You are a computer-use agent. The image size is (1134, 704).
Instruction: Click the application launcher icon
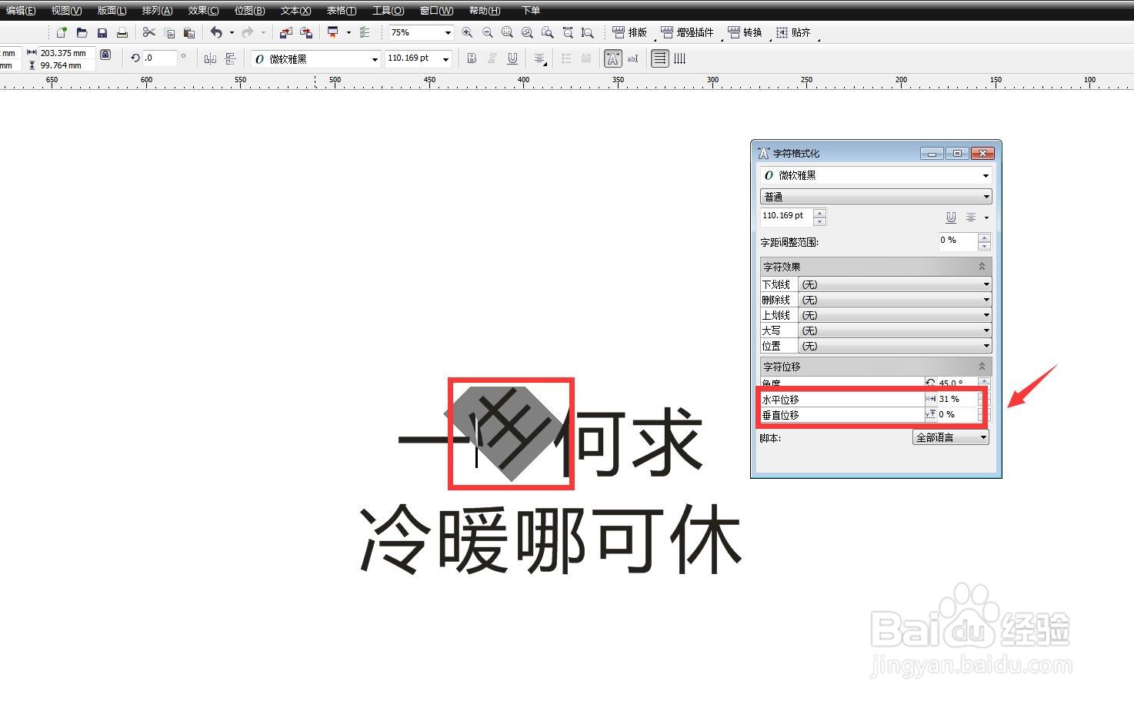[x=333, y=32]
